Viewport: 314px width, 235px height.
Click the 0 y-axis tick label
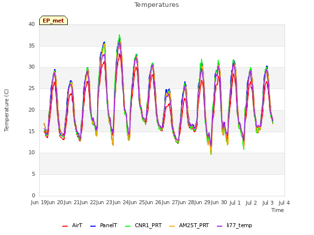33,195
